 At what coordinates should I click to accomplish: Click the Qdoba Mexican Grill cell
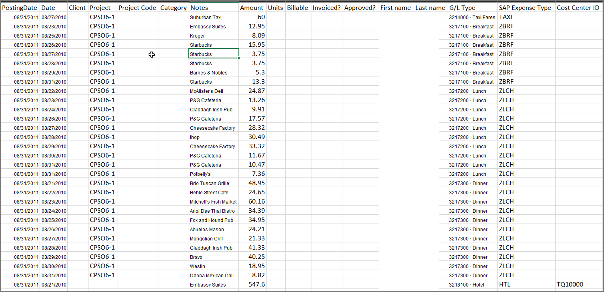coord(214,275)
